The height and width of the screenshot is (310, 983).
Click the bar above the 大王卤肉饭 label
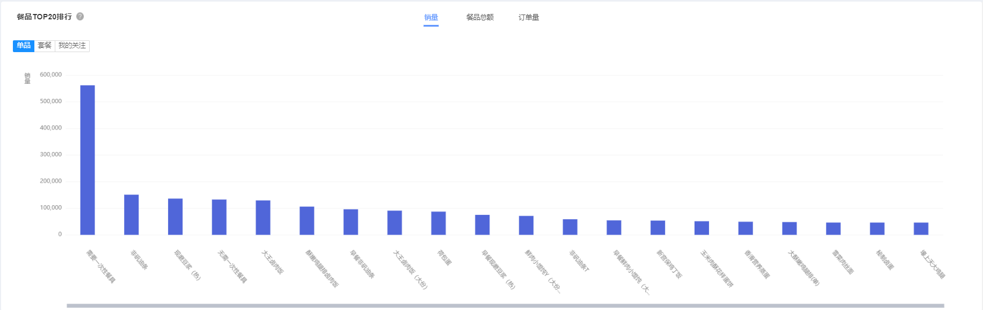pos(263,218)
